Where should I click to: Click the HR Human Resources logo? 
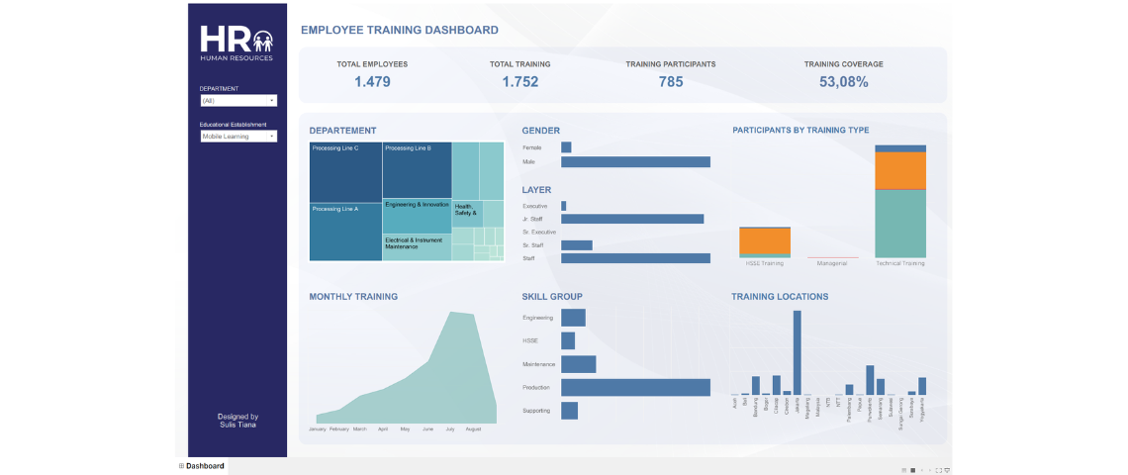pyautogui.click(x=236, y=43)
